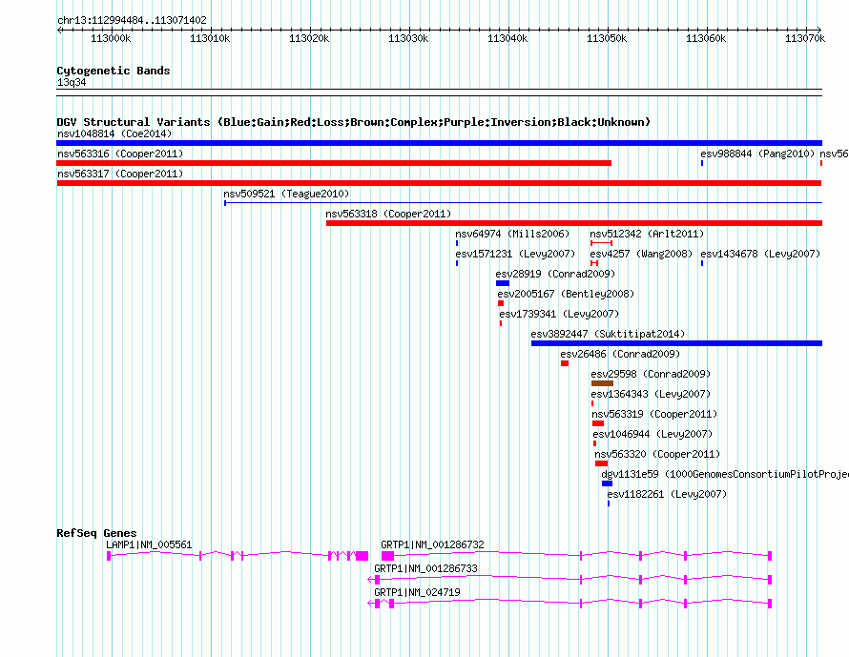Image resolution: width=849 pixels, height=657 pixels.
Task: Click the esv2005167 (Bentley2008) label
Action: click(567, 294)
